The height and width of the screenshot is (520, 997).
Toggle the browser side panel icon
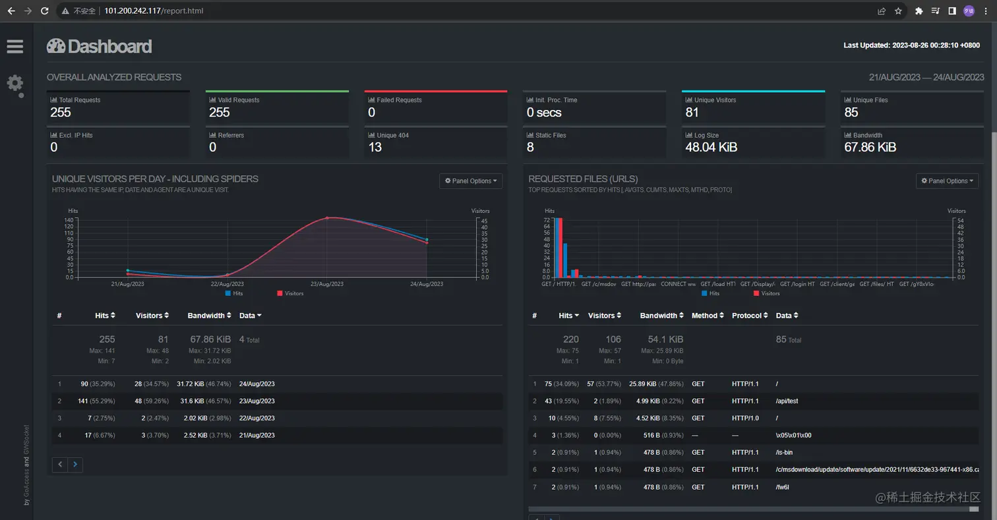[x=952, y=11]
